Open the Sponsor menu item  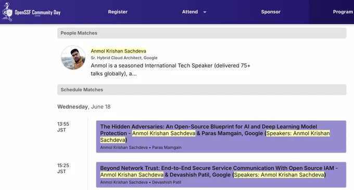pos(271,12)
